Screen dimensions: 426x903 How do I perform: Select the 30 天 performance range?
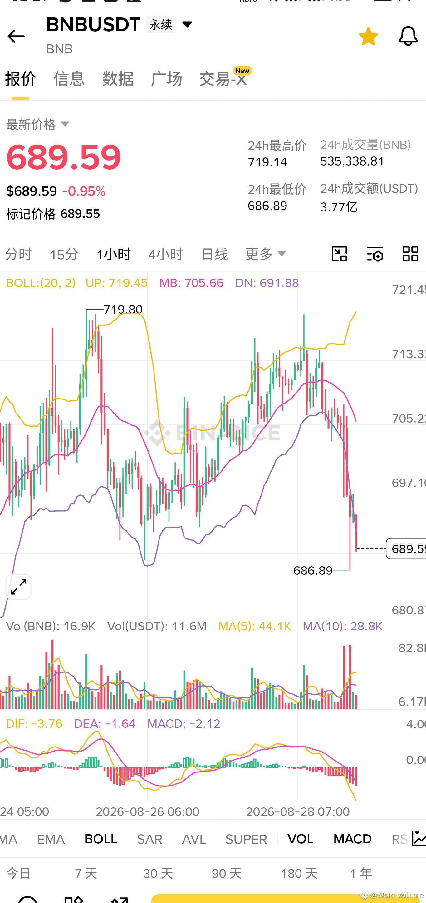click(x=158, y=873)
